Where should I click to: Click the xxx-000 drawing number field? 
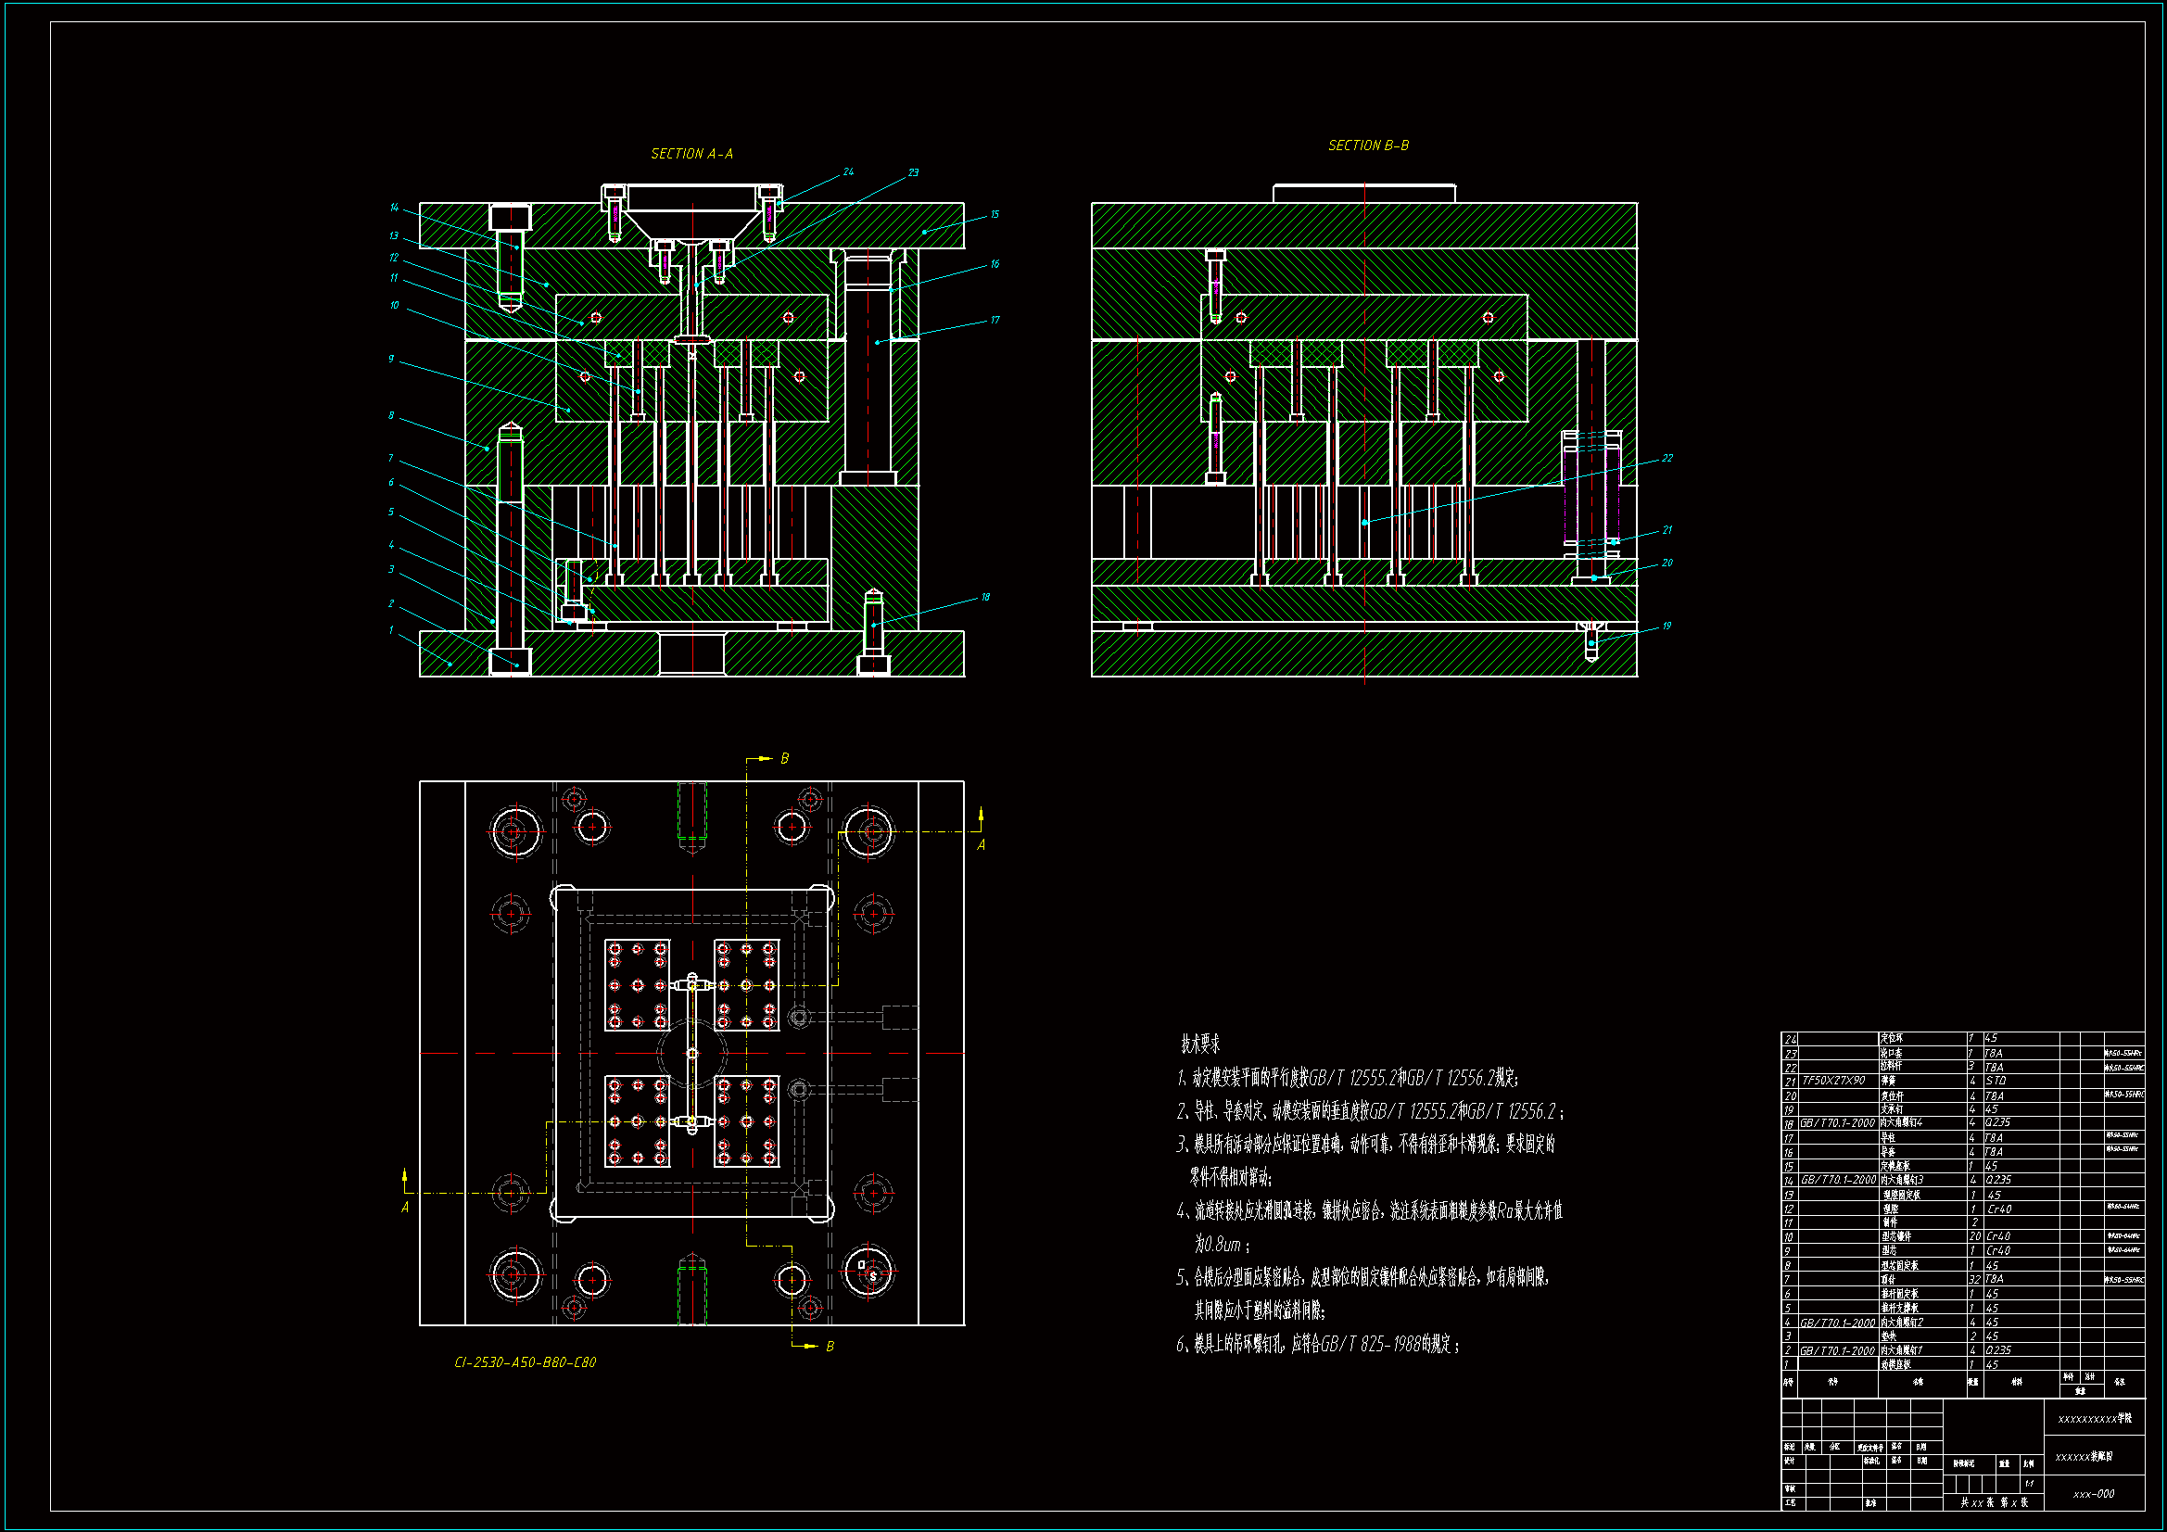[x=2094, y=1494]
